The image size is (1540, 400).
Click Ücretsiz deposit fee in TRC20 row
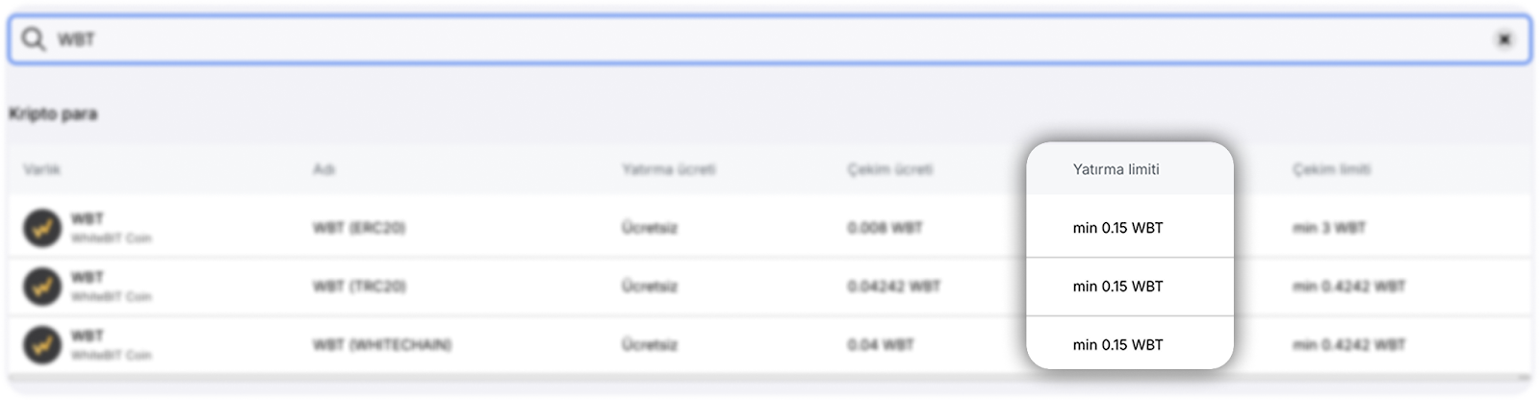pos(650,287)
